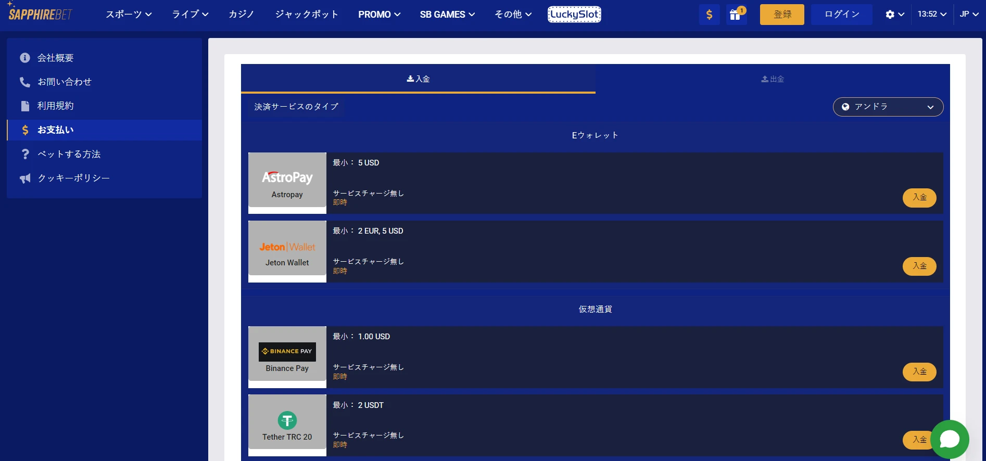Image resolution: width=986 pixels, height=461 pixels.
Task: Open お問い合わせ in the sidebar
Action: pyautogui.click(x=104, y=82)
